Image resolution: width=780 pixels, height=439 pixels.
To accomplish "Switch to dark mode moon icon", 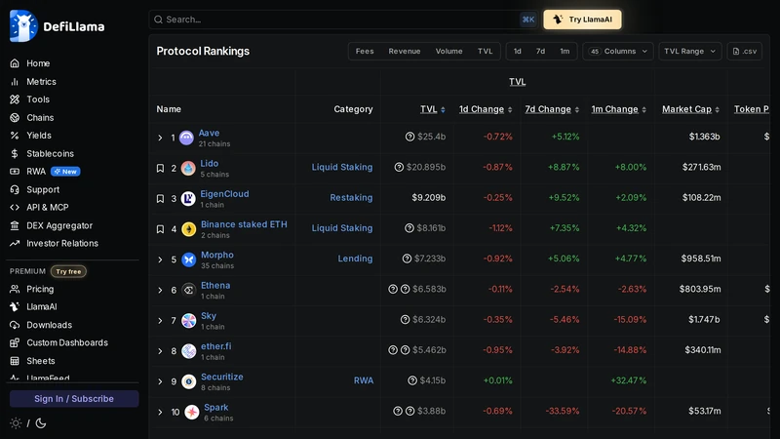I will [x=41, y=423].
